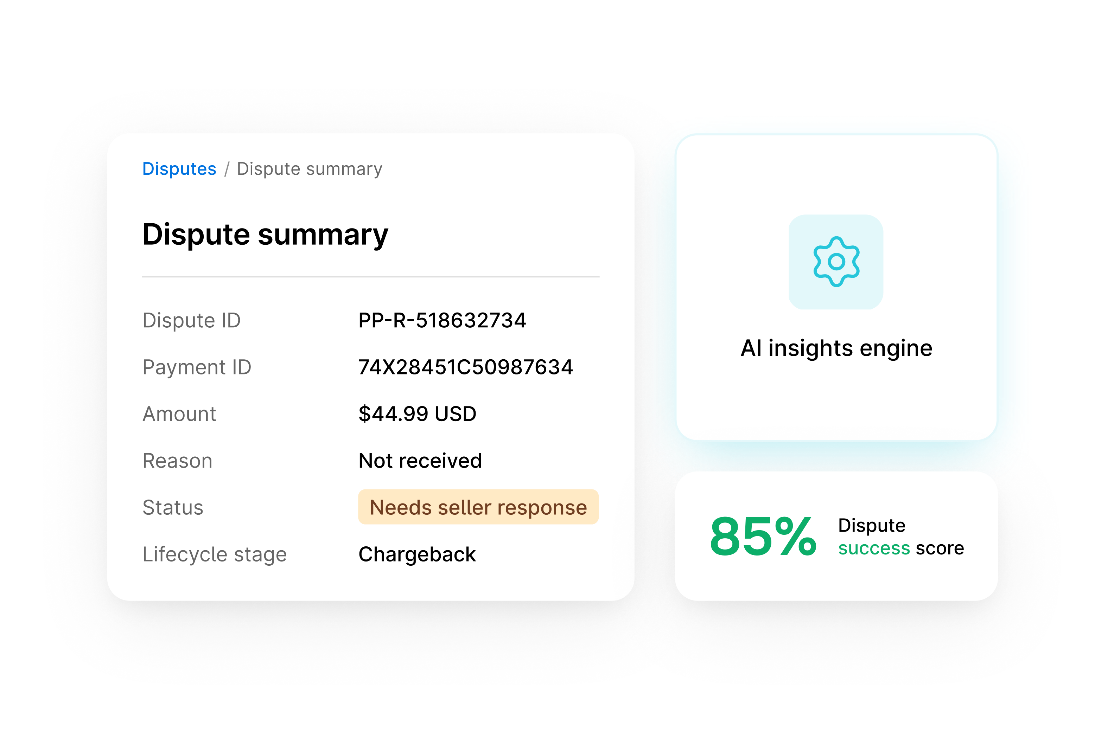This screenshot has height=732, width=1095.
Task: Click the AI insights engine title text
Action: click(836, 347)
